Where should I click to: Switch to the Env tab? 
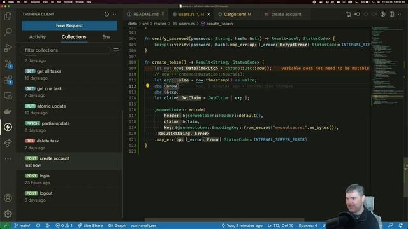(106, 37)
